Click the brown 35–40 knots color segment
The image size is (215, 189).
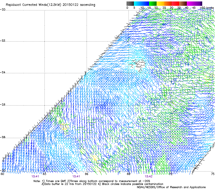pyautogui.click(x=183, y=3)
